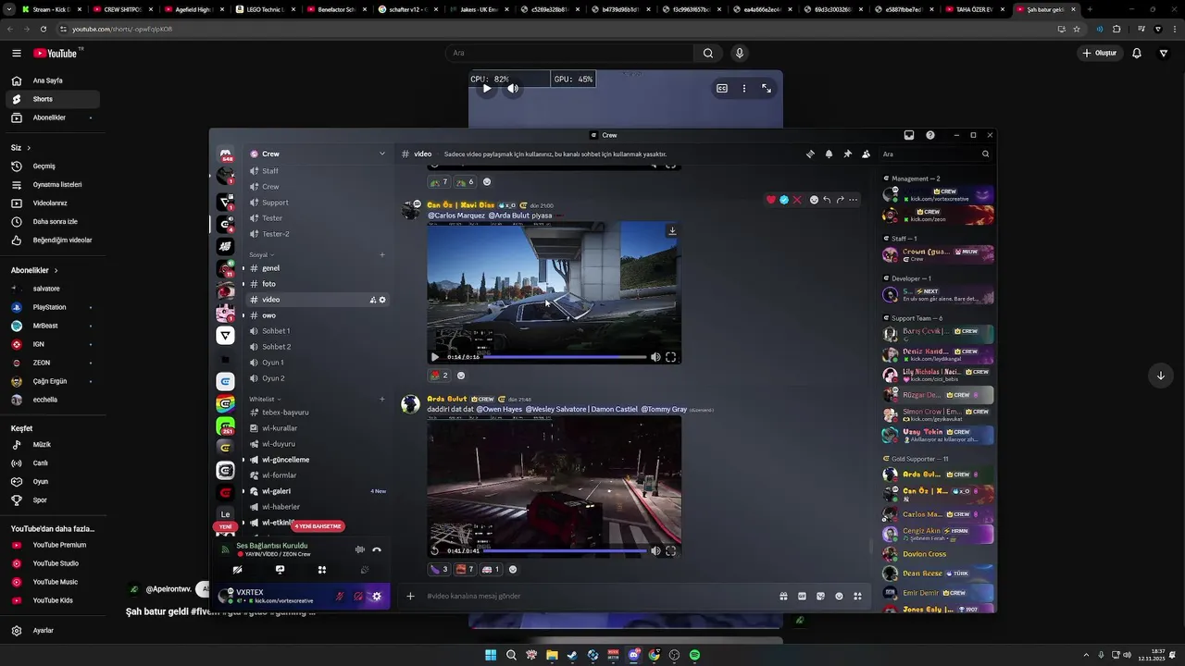
Task: Unmute microphone in user panel
Action: 340,597
